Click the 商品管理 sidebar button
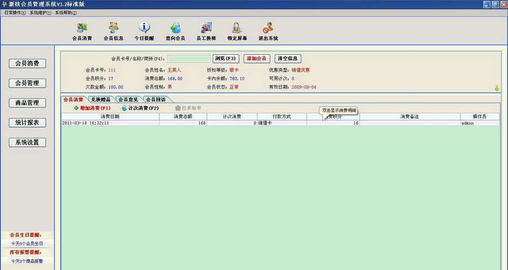 click(x=28, y=103)
